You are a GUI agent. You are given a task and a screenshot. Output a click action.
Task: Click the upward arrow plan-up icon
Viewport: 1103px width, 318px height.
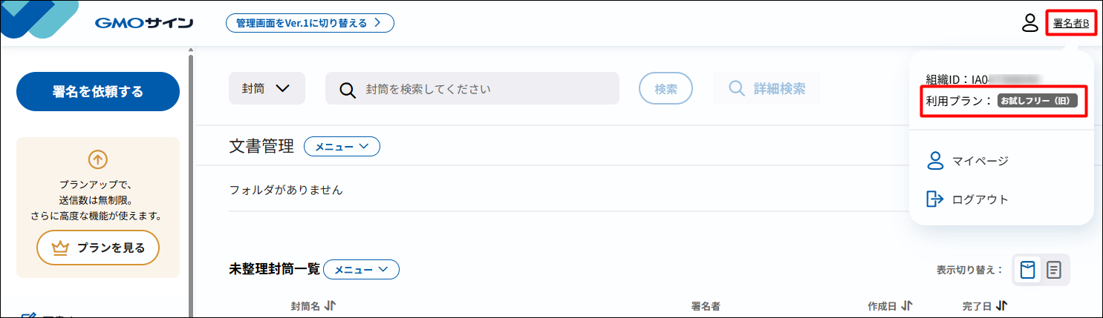pos(98,159)
